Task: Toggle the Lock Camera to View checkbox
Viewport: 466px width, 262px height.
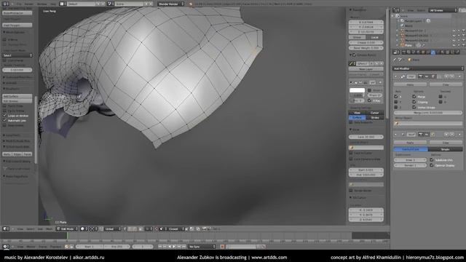Action: [x=351, y=159]
